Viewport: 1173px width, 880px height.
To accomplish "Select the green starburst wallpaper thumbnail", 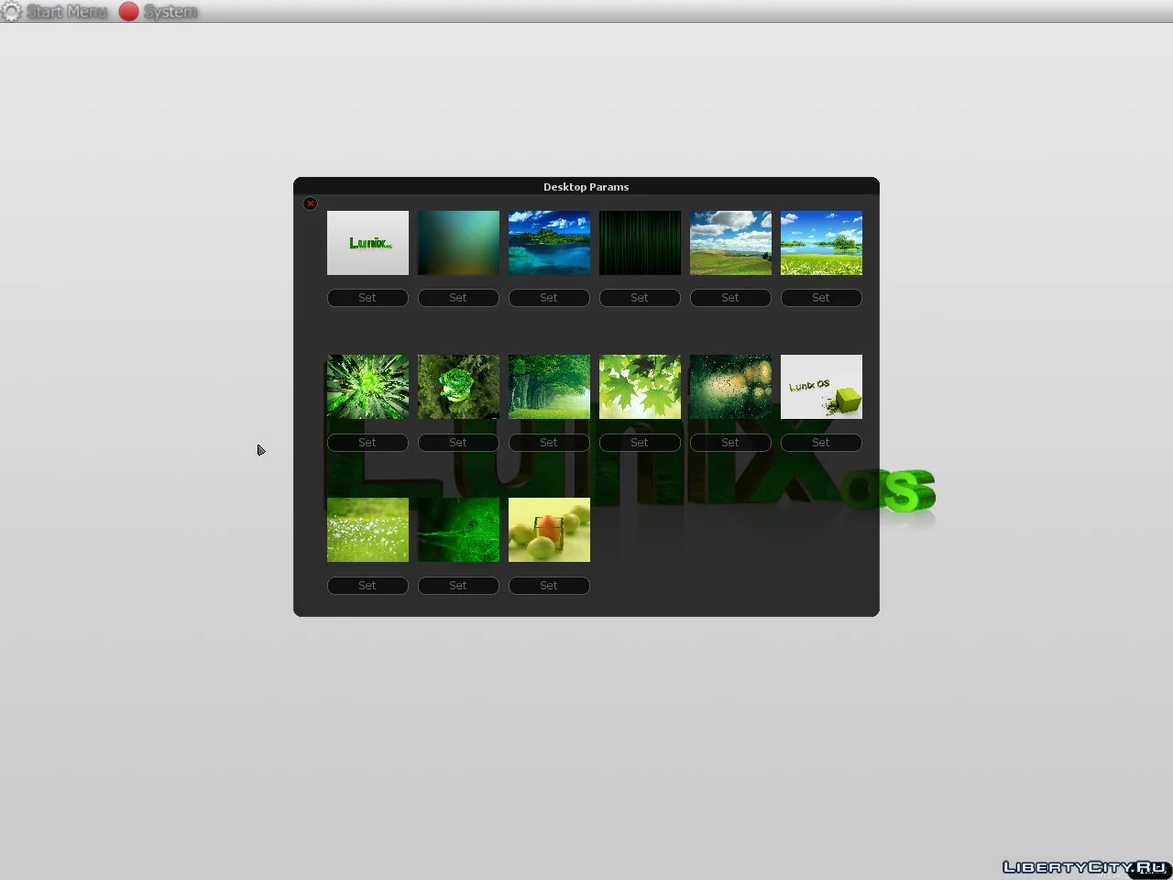I will click(367, 387).
